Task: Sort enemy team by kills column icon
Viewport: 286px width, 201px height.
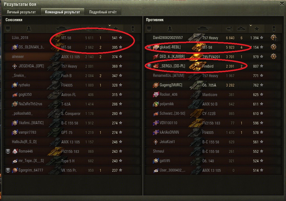Action: point(241,29)
